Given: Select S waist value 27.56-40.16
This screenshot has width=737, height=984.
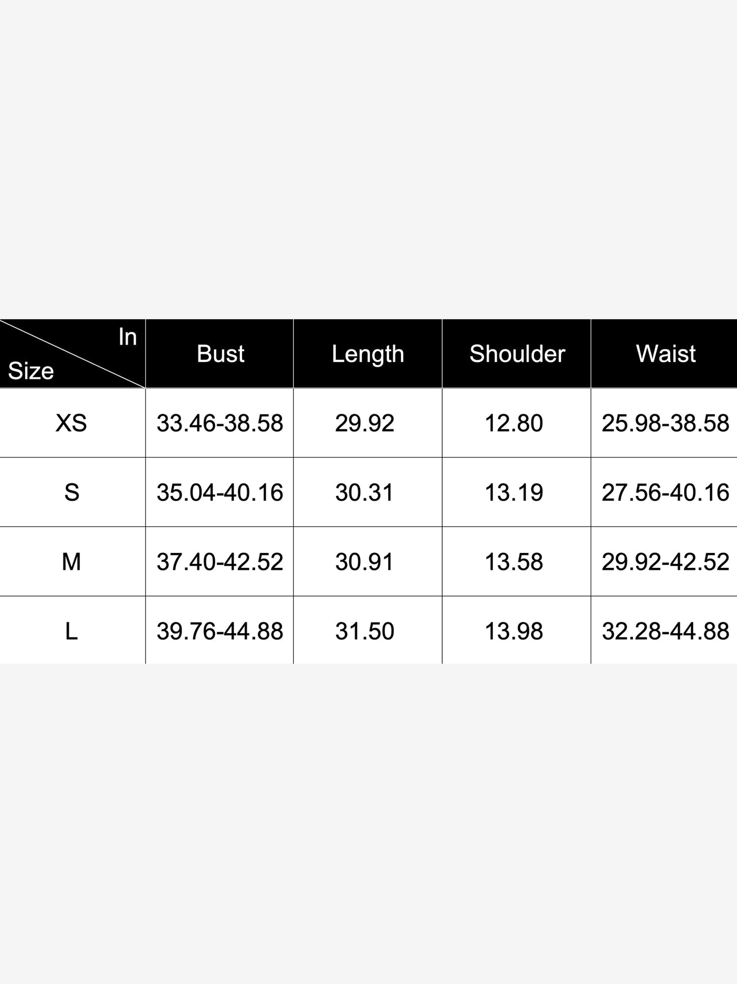Looking at the screenshot, I should coord(666,492).
